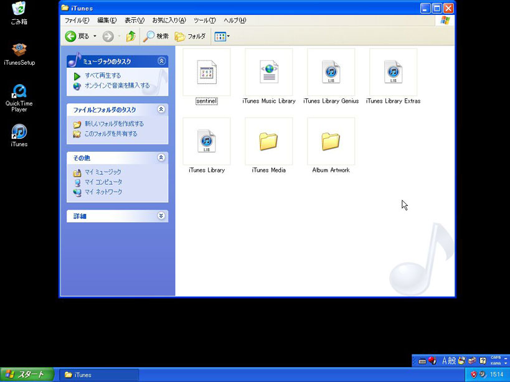The height and width of the screenshot is (382, 510).
Task: Collapse the その他 panel
Action: tap(161, 157)
